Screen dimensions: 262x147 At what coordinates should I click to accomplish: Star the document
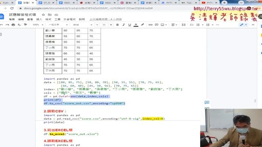point(43,15)
